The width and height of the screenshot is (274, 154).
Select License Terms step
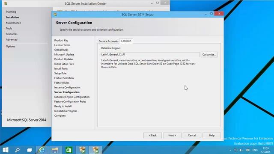pos(62,45)
